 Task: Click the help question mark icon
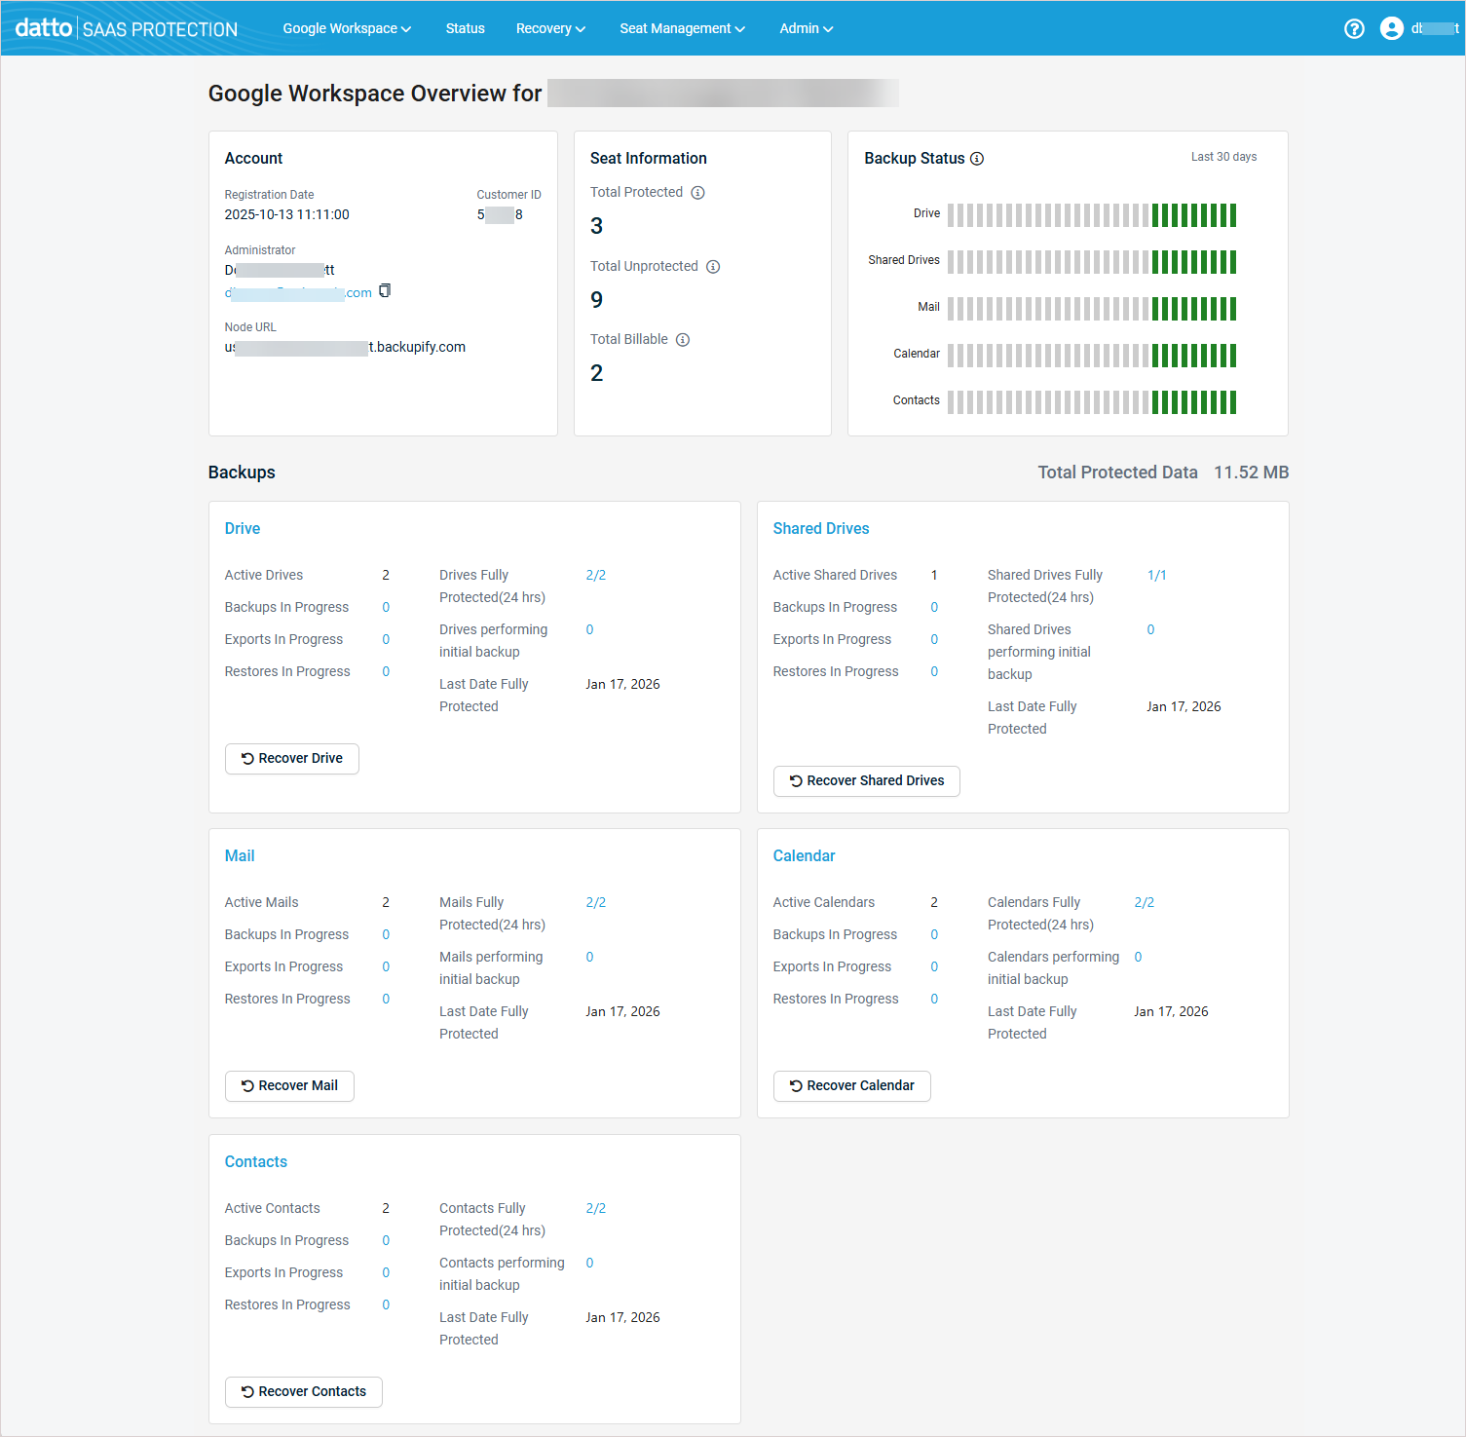coord(1354,28)
